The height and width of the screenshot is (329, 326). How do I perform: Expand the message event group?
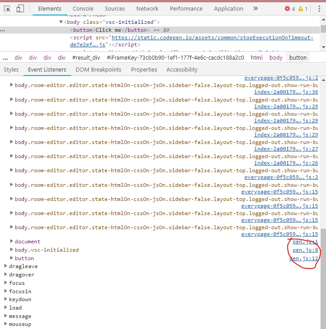[x=6, y=316]
